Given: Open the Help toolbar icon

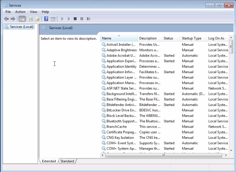Looking at the screenshot, I should 46,19.
